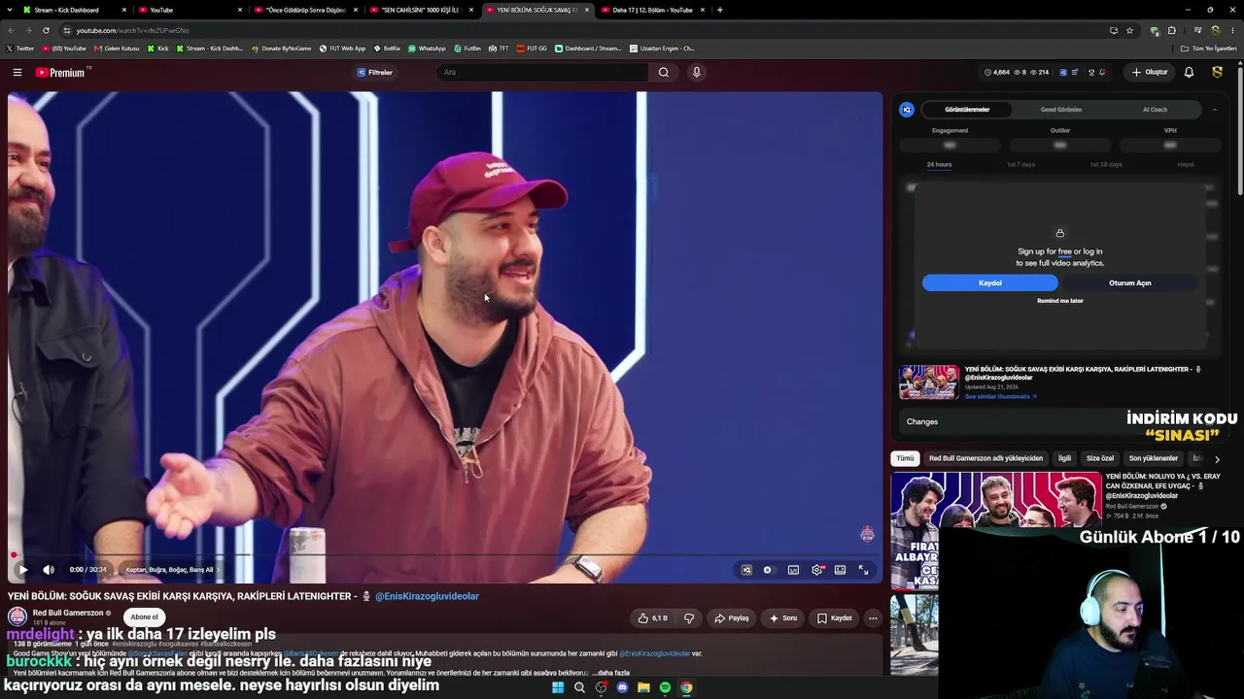Open Discord from the taskbar

(622, 687)
